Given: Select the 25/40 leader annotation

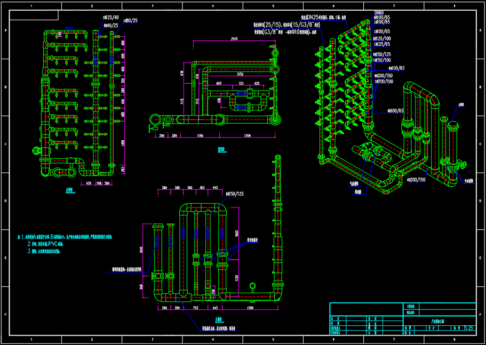Looking at the screenshot, I should click(111, 17).
